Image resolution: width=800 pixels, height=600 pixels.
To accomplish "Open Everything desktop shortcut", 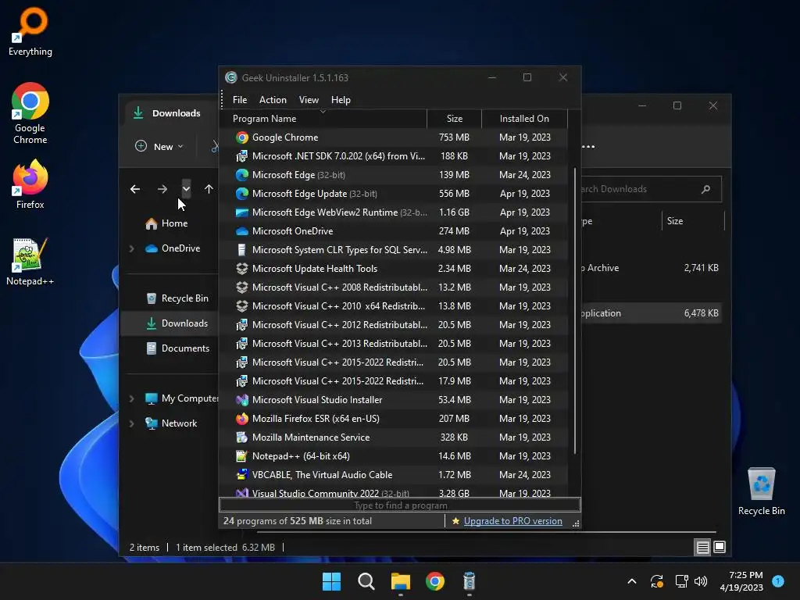I will point(30,31).
